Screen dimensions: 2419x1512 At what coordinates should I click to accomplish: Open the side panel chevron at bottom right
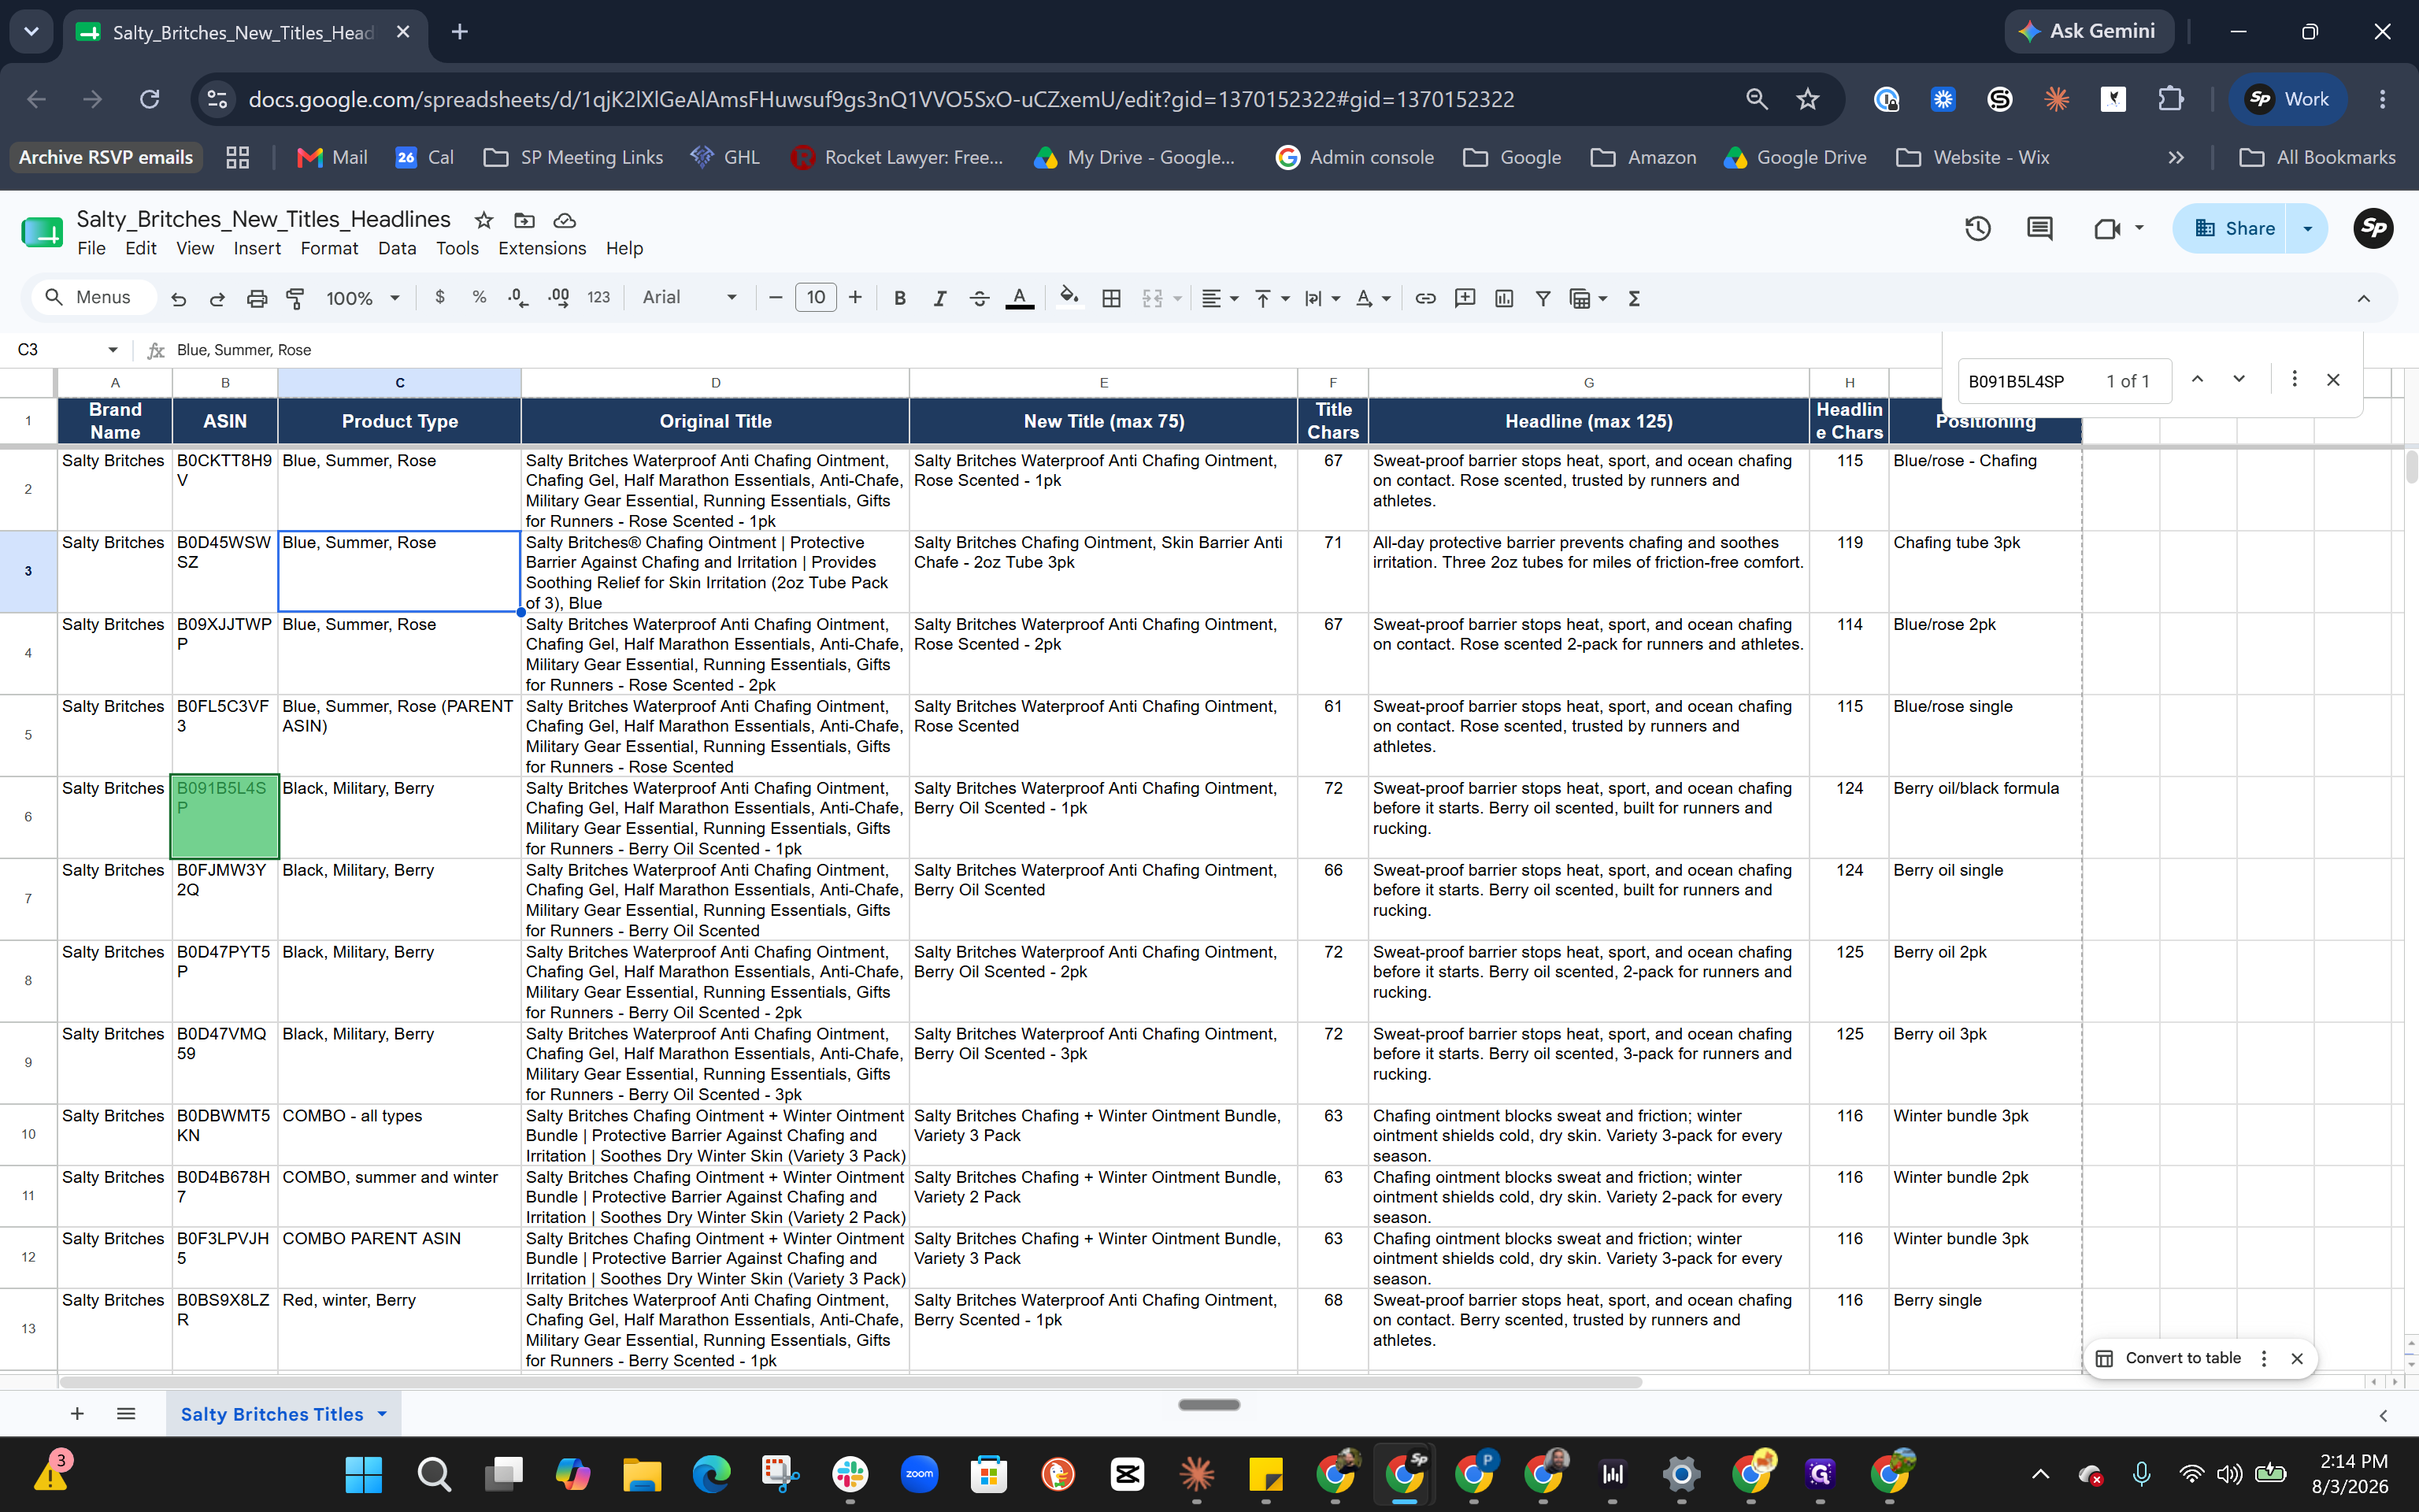coord(2383,1415)
